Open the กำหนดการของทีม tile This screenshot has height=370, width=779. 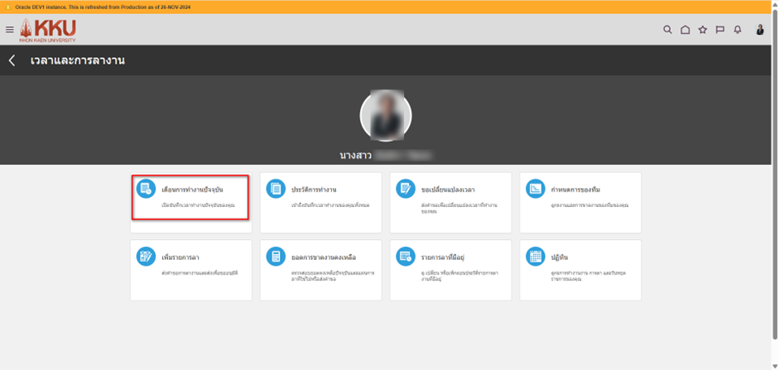pyautogui.click(x=579, y=203)
